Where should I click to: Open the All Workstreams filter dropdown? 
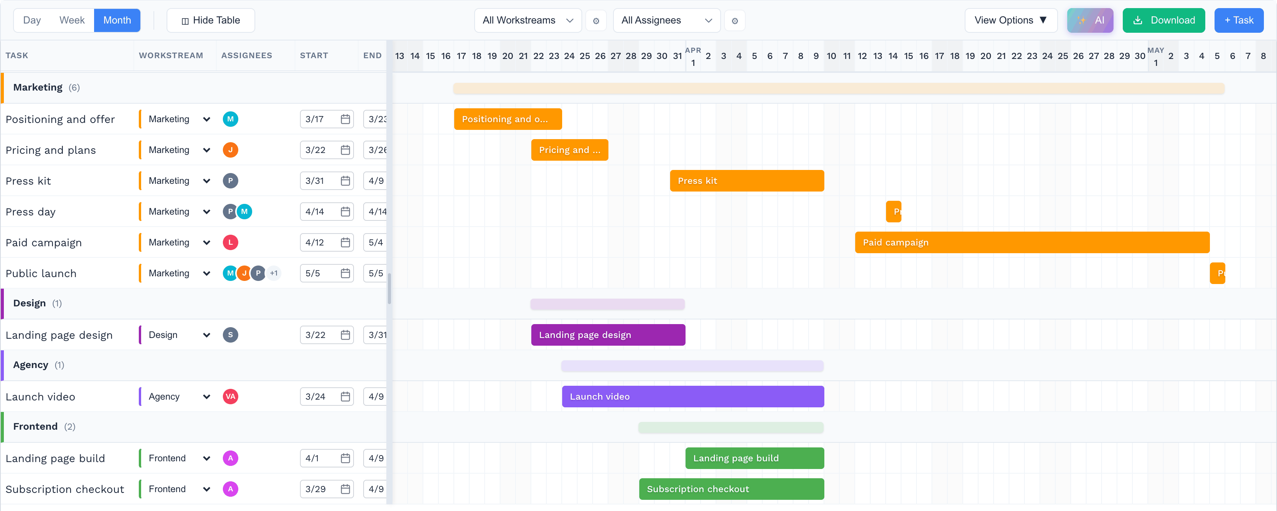point(528,20)
